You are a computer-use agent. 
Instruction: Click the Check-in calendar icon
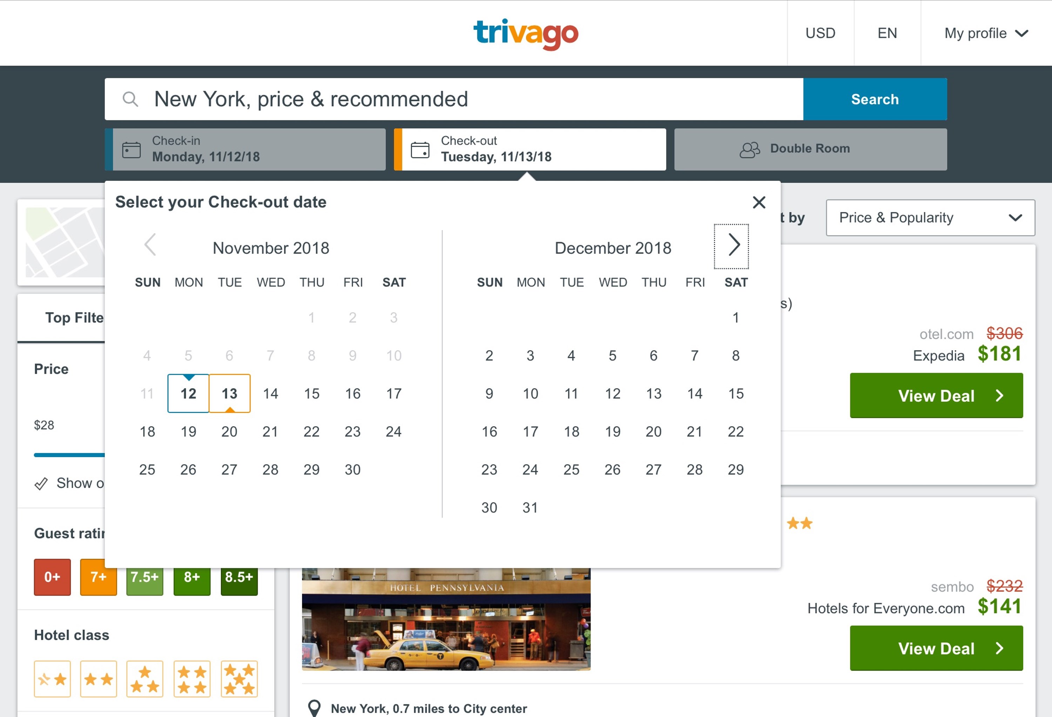(x=131, y=149)
